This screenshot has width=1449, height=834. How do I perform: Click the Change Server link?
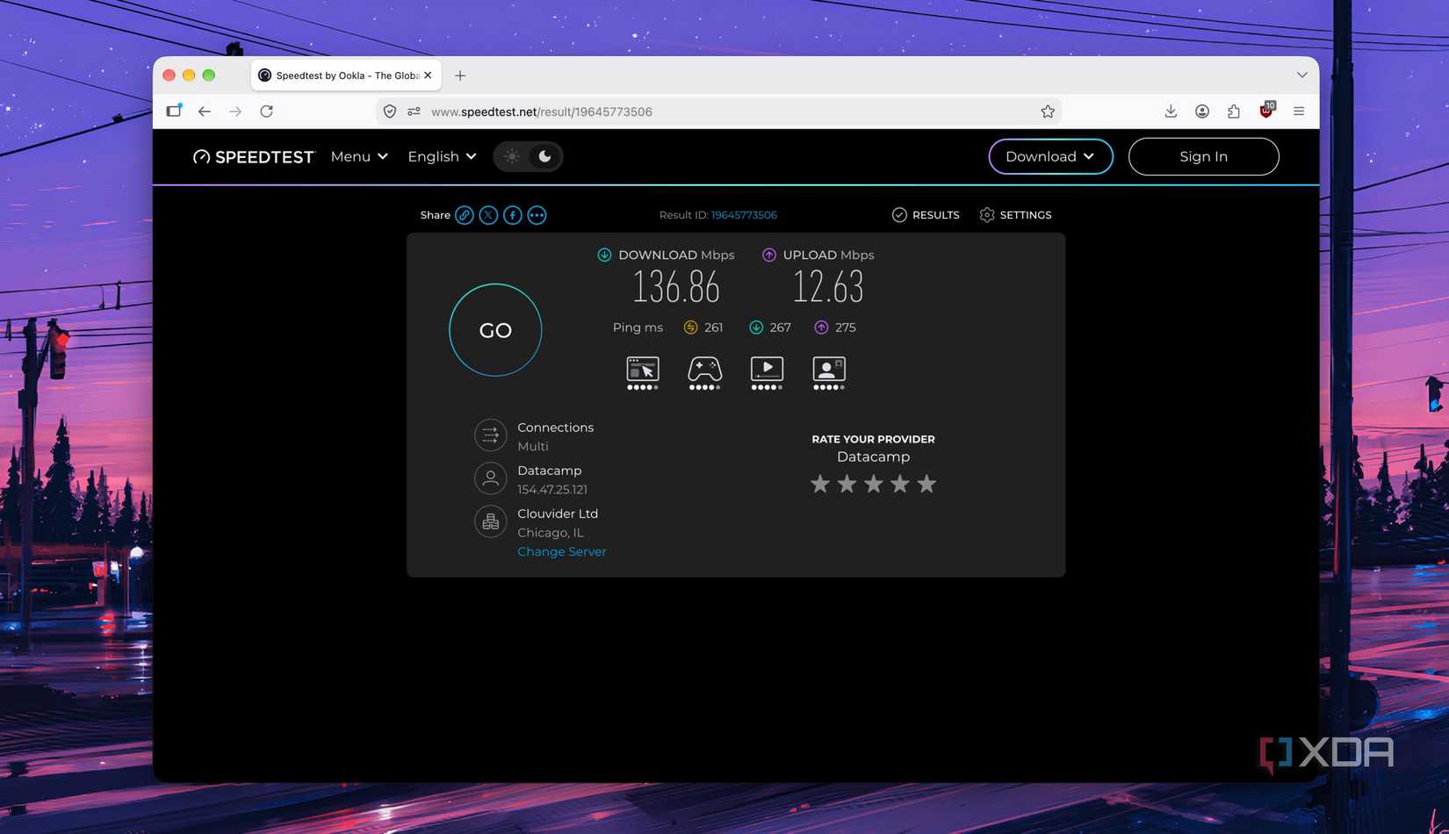(x=562, y=551)
